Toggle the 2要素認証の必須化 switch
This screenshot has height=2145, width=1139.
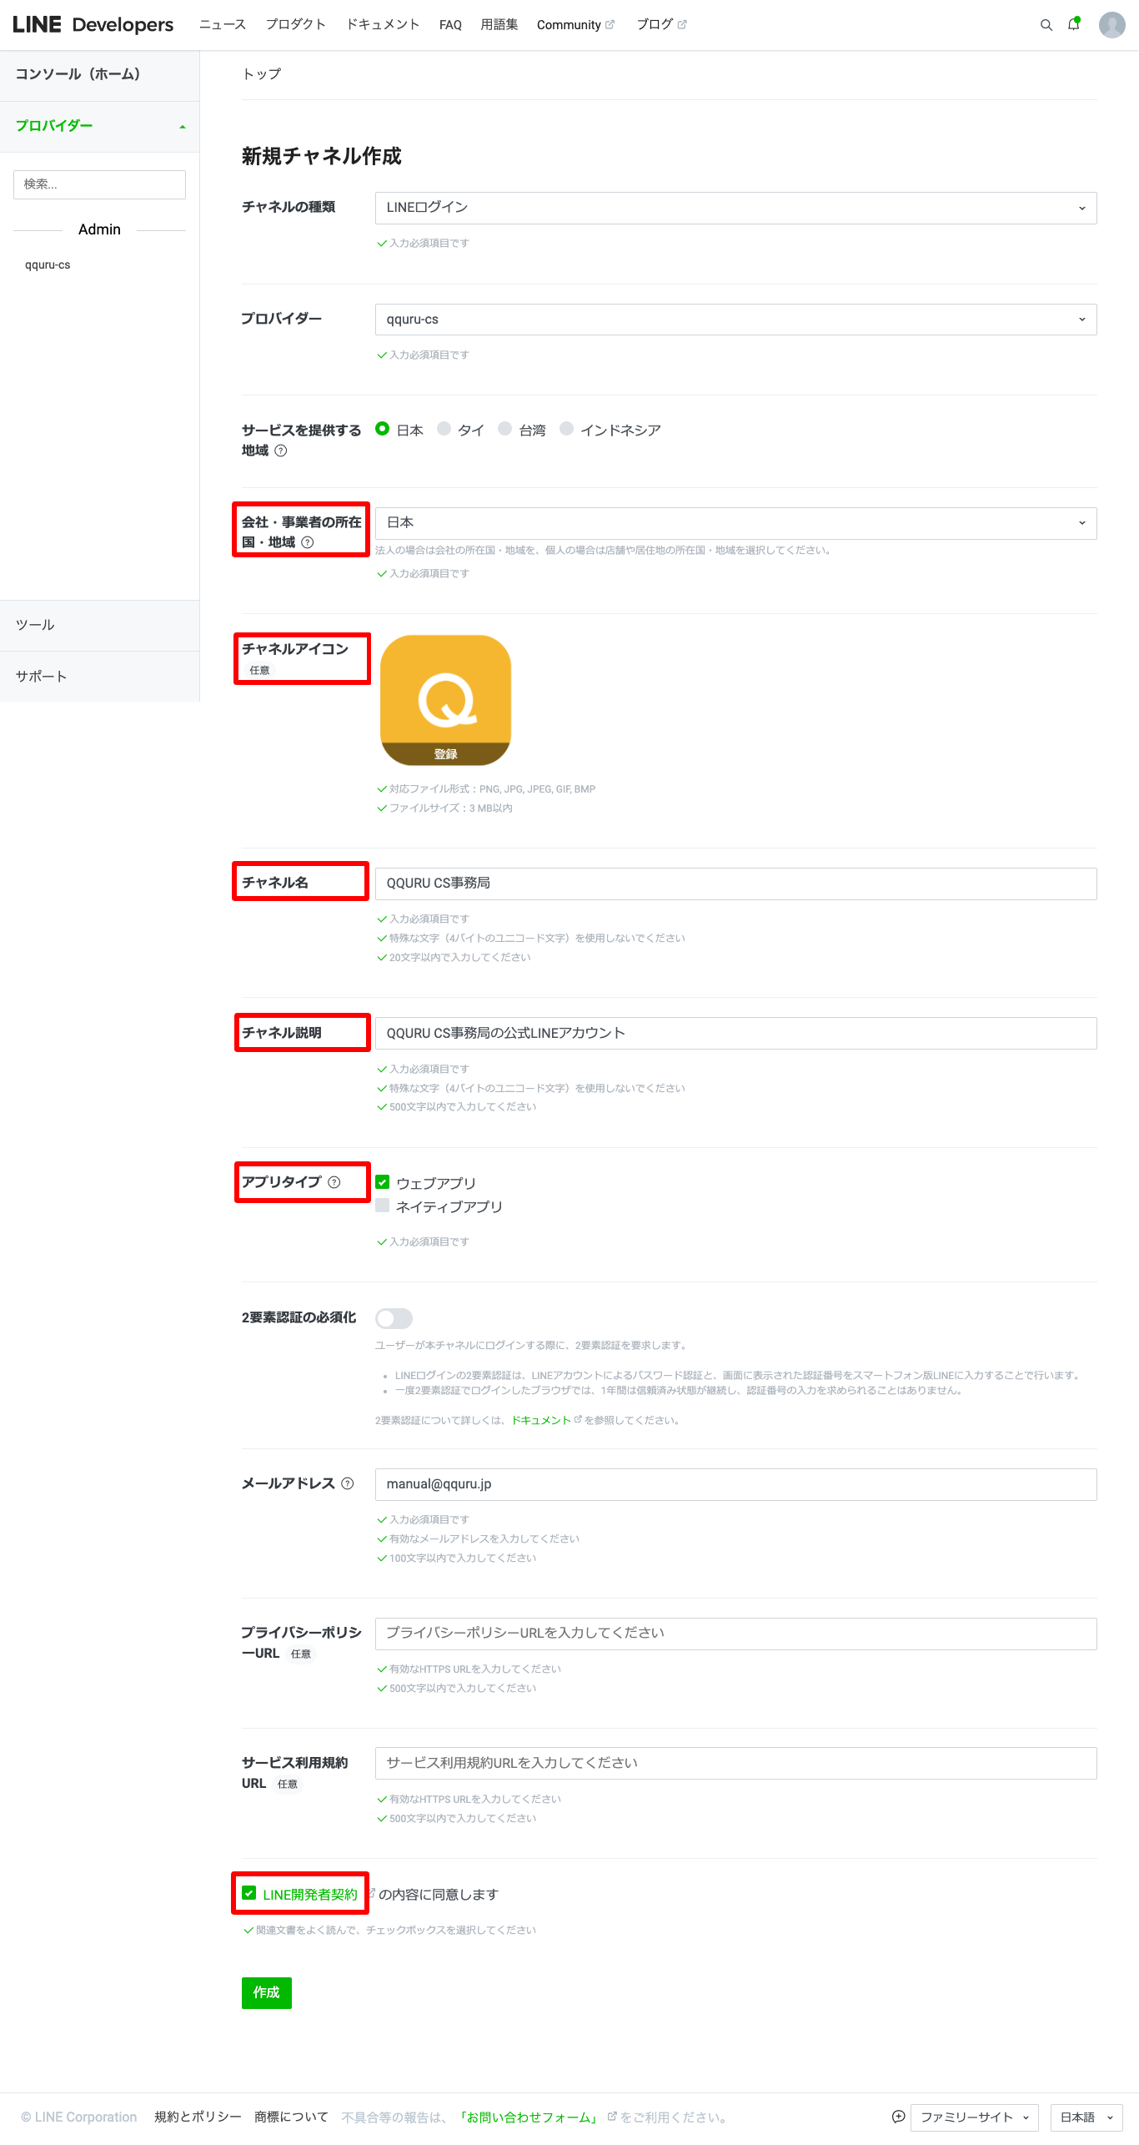click(394, 1318)
